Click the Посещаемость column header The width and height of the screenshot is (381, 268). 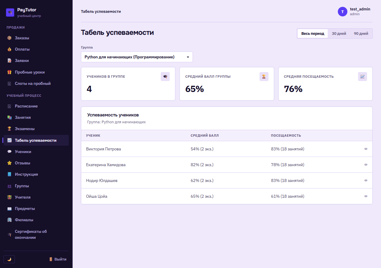click(x=286, y=135)
